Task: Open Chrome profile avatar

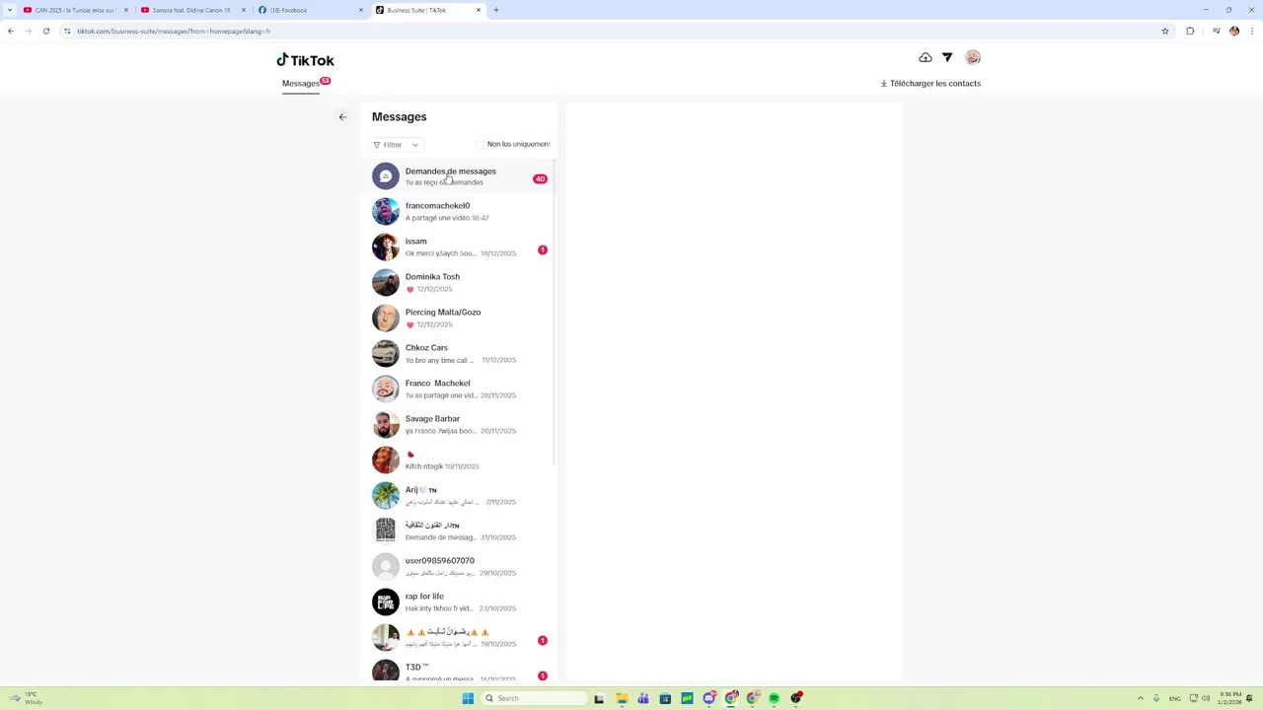Action: tap(1234, 31)
